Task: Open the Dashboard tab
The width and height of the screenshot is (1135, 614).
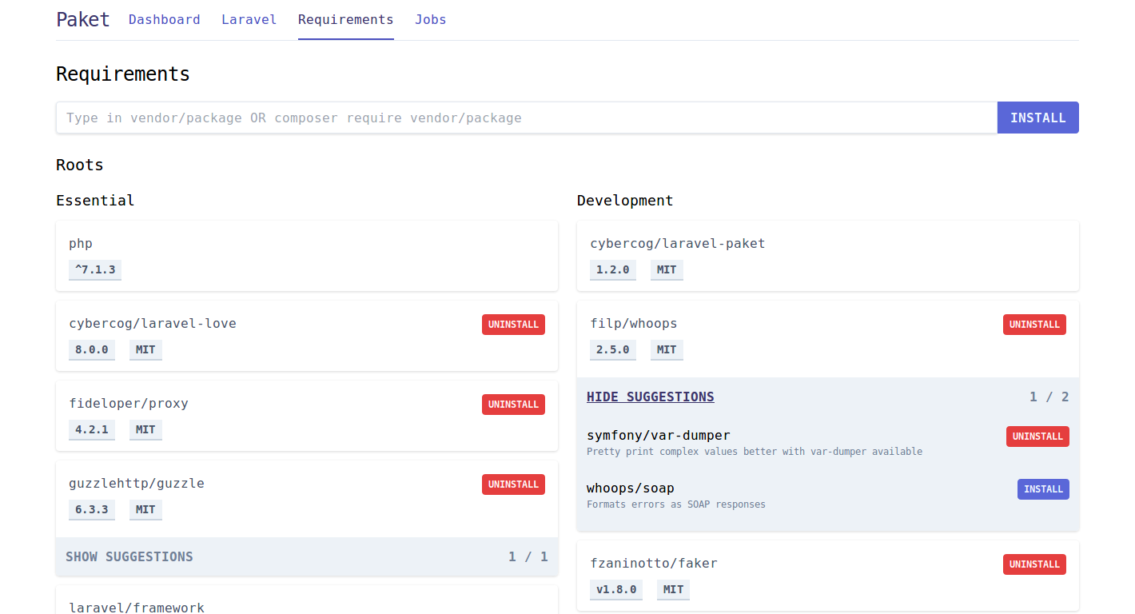Action: [165, 20]
